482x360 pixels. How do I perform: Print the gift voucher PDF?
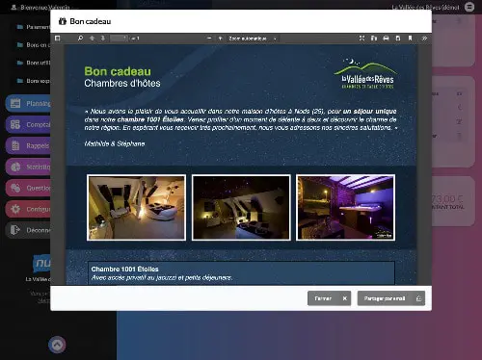(x=386, y=39)
